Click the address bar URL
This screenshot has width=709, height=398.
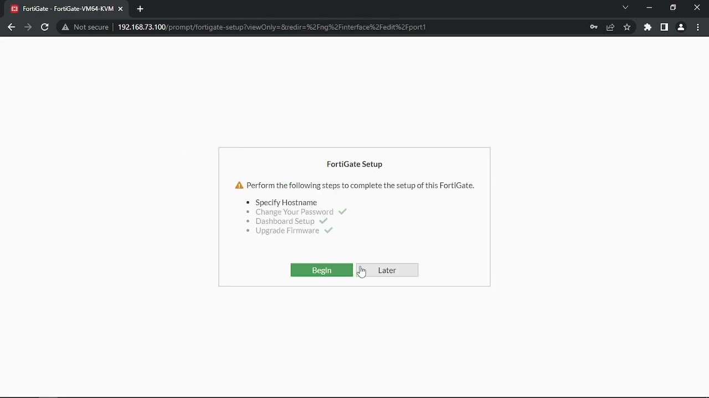pyautogui.click(x=271, y=27)
